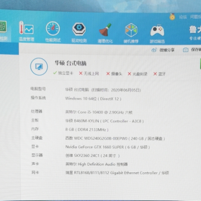Viewport: 201px width, 201px height.
Task: Click the 保存截图 camera button
Action: tap(192, 50)
